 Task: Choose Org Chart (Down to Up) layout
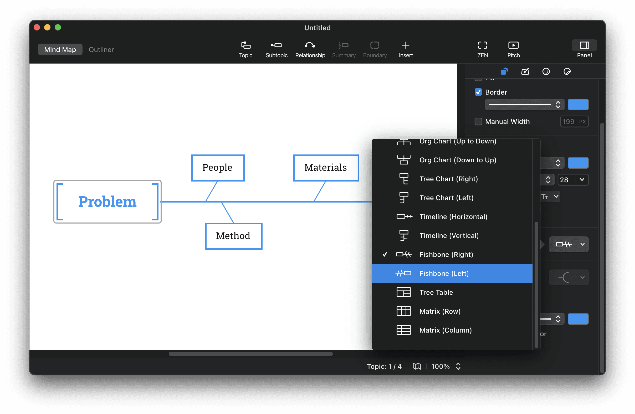pos(452,160)
